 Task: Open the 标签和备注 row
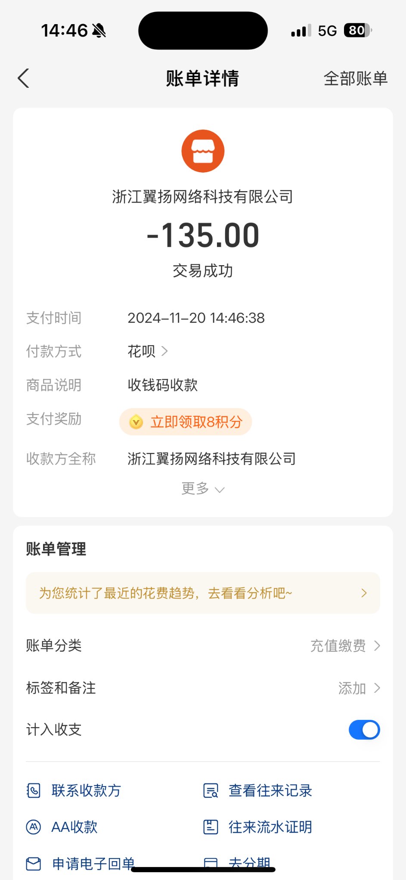point(61,688)
